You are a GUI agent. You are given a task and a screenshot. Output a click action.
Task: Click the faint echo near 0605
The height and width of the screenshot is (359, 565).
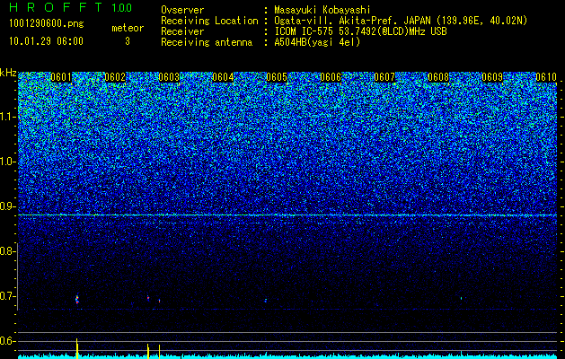point(266,300)
